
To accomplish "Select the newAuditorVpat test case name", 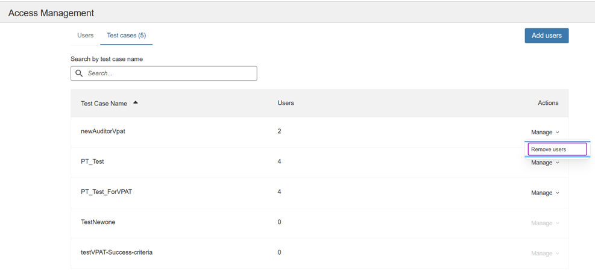I will tap(103, 131).
